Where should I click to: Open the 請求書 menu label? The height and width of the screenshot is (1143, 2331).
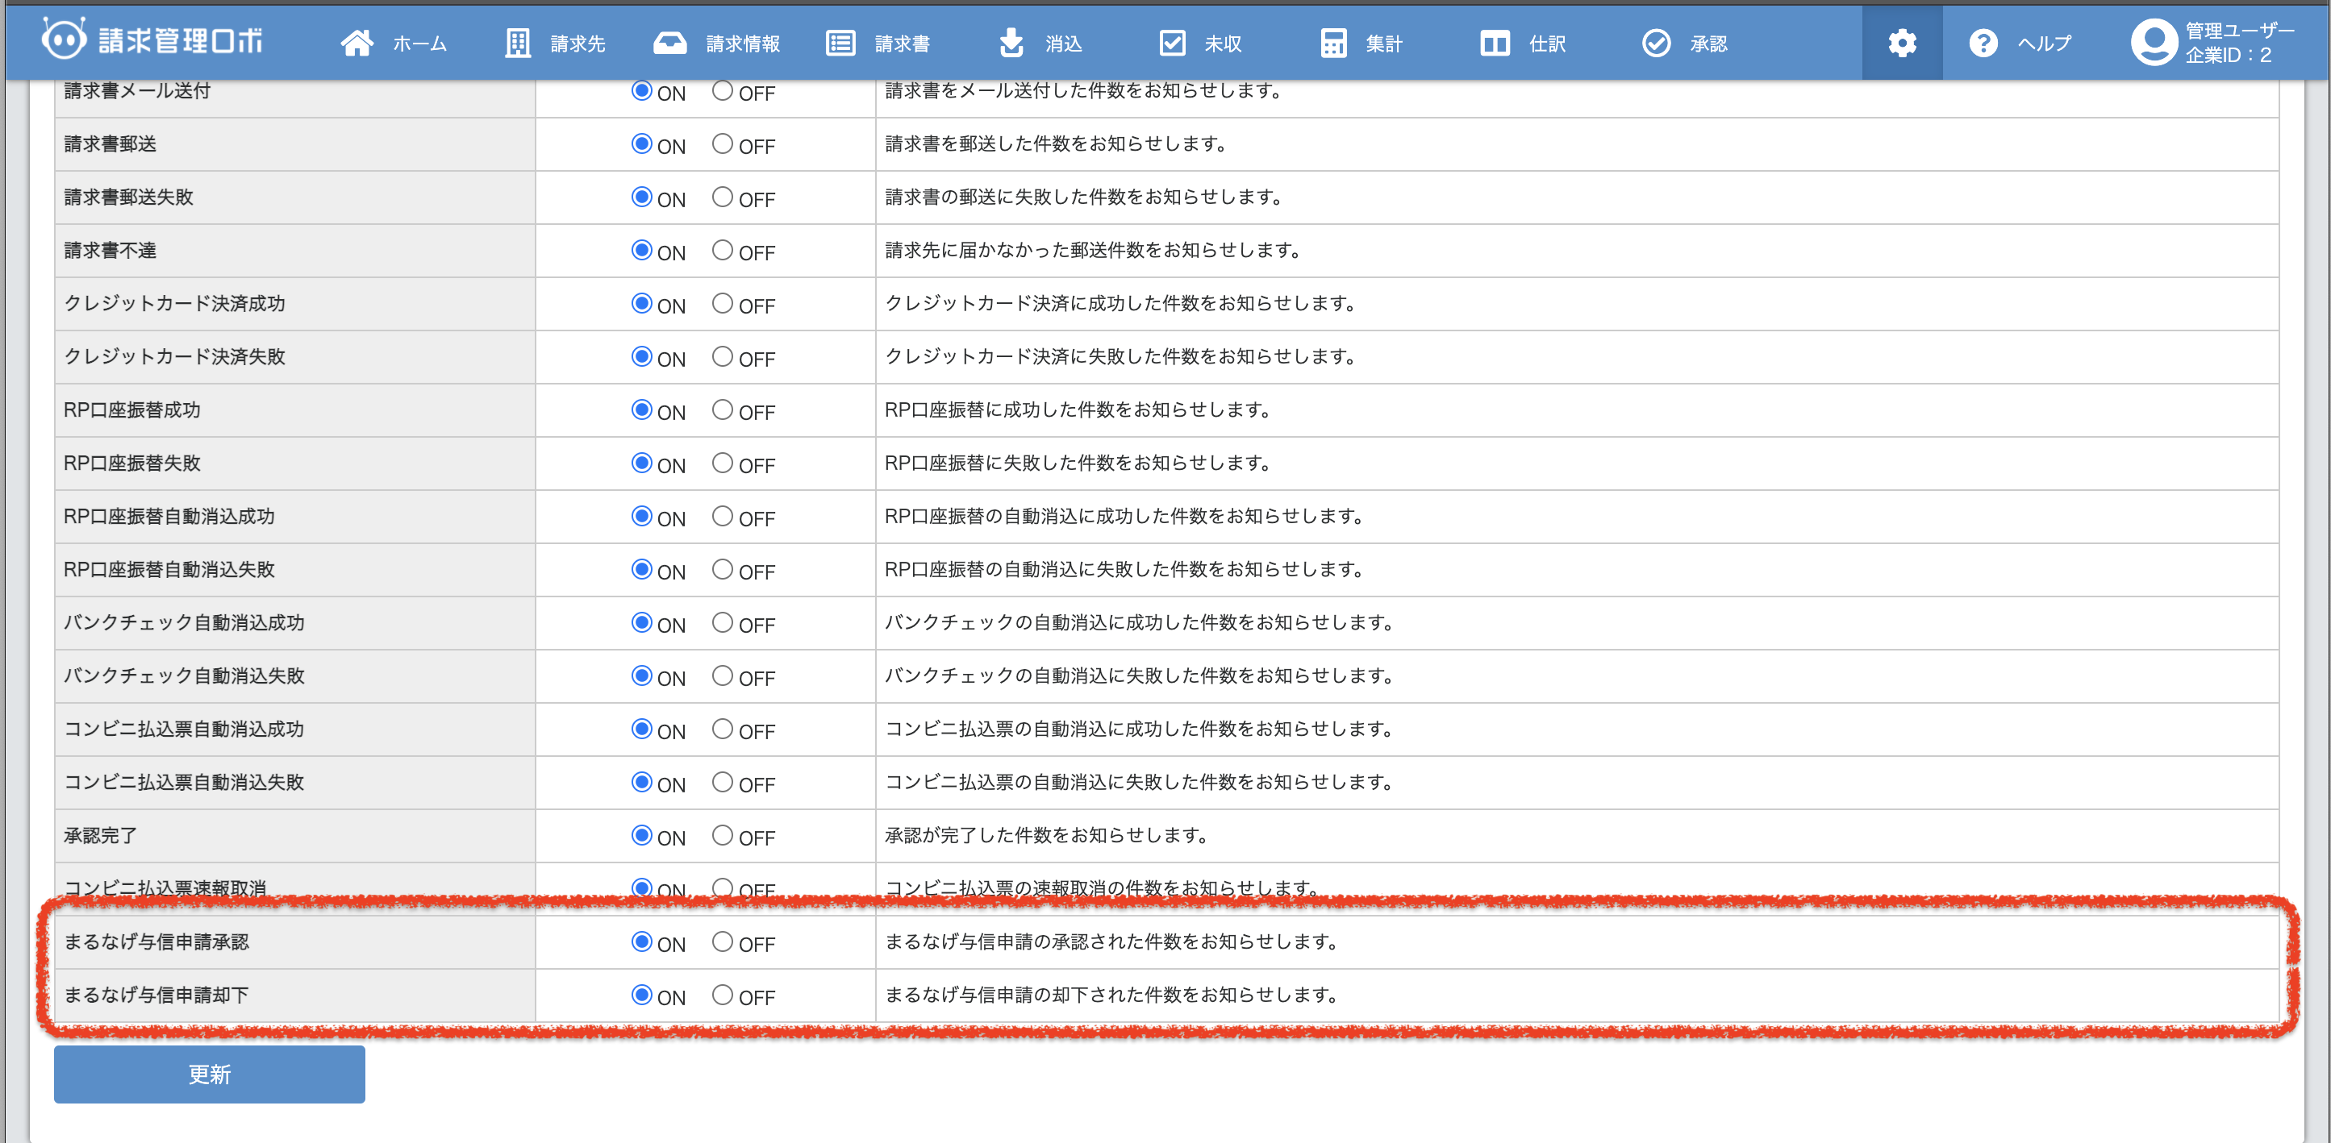(x=903, y=44)
